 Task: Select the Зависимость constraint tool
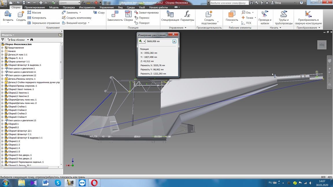[x=115, y=14]
